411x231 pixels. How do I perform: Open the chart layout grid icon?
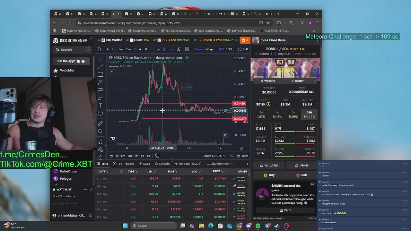coord(187,49)
